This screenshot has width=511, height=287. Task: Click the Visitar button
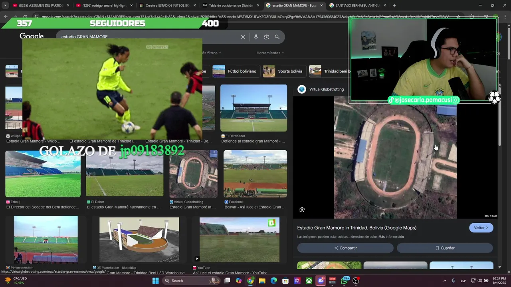(x=481, y=228)
